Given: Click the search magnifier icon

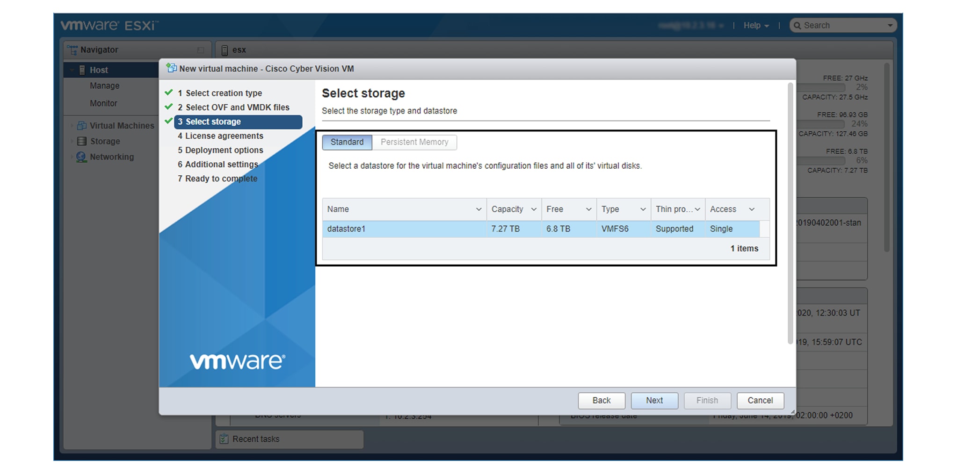Looking at the screenshot, I should (797, 26).
